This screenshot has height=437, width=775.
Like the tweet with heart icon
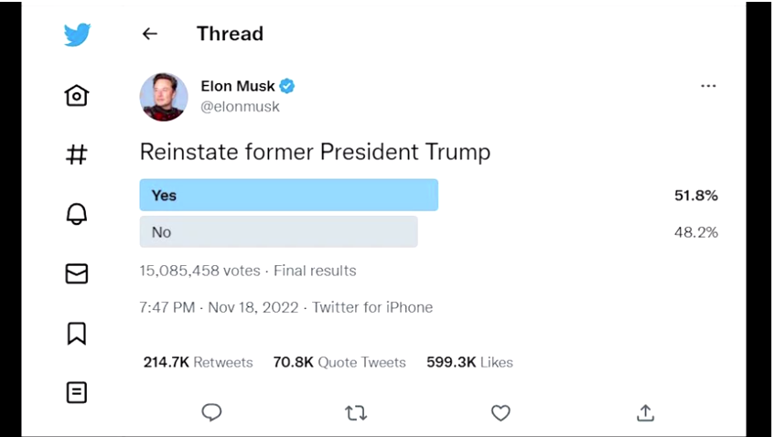tap(501, 413)
